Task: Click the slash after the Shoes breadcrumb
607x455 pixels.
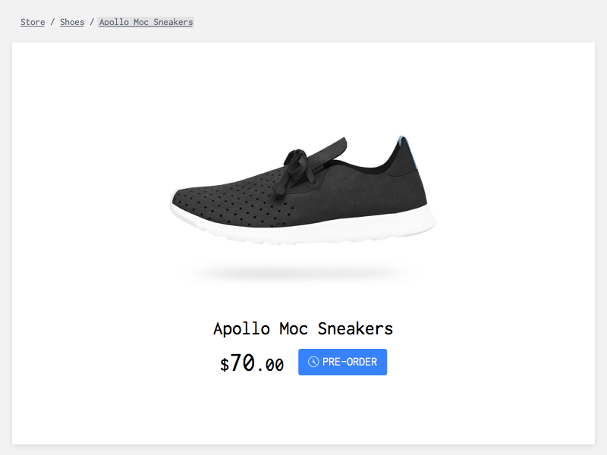Action: [x=92, y=22]
